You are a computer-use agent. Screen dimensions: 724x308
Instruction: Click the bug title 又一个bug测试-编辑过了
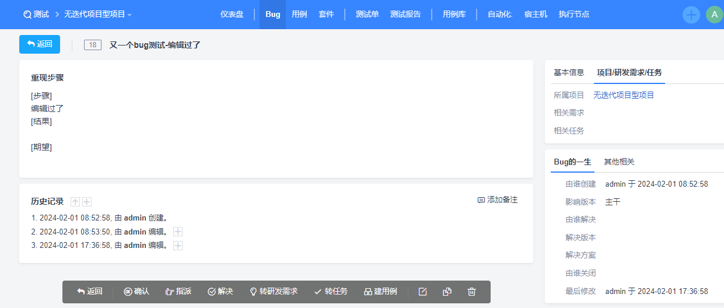point(155,45)
